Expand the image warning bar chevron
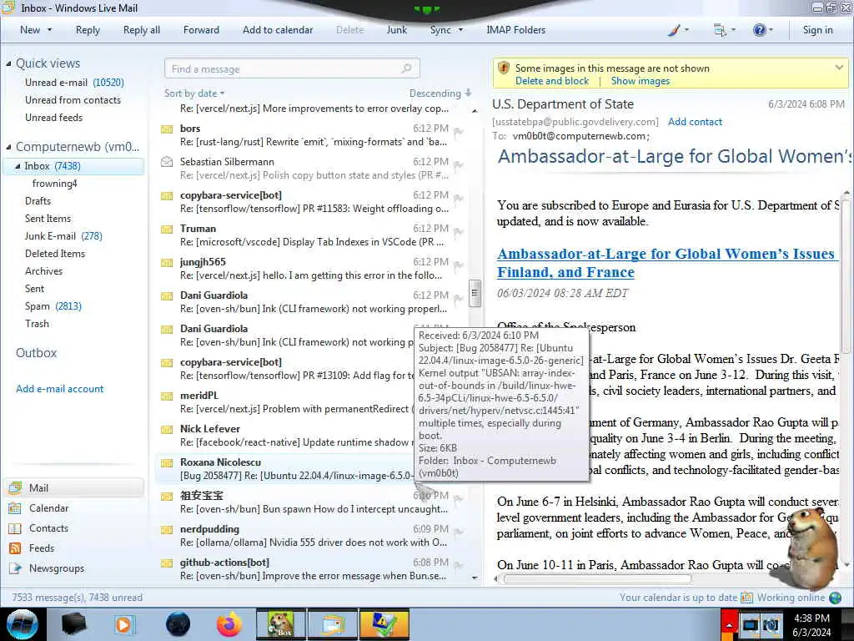Viewport: 854px width, 641px height. pyautogui.click(x=839, y=68)
